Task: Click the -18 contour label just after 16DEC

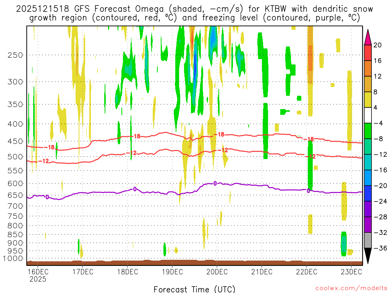Action: 49,148
